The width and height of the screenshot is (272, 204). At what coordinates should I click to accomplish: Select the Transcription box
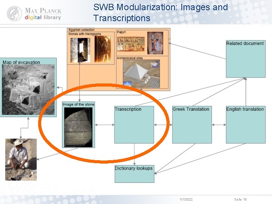[x=134, y=125]
